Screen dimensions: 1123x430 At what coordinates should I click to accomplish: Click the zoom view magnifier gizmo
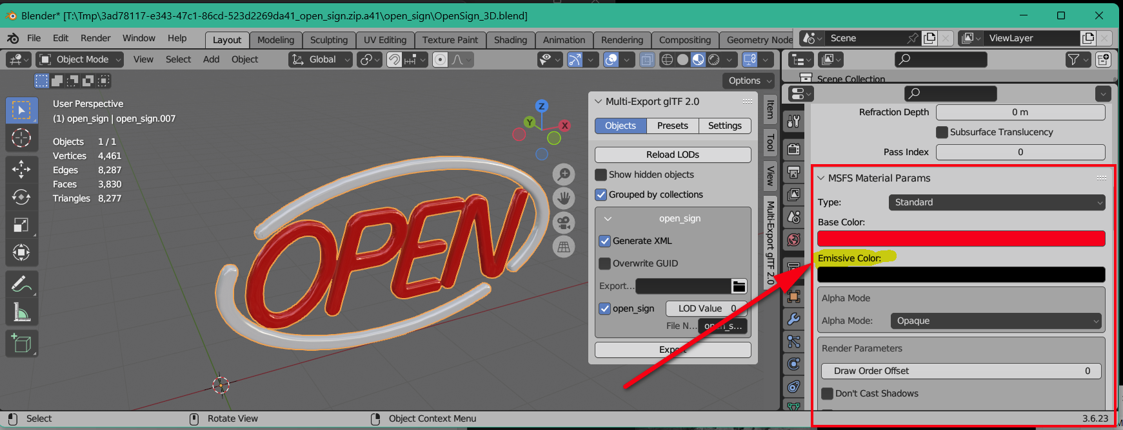point(564,174)
